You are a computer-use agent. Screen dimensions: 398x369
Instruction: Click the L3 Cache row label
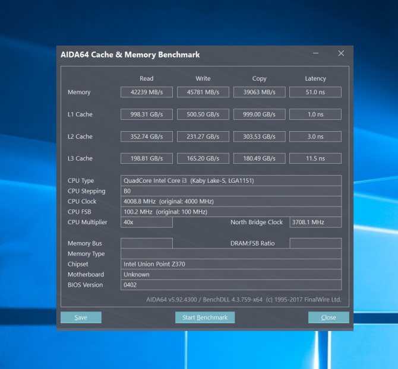click(80, 158)
